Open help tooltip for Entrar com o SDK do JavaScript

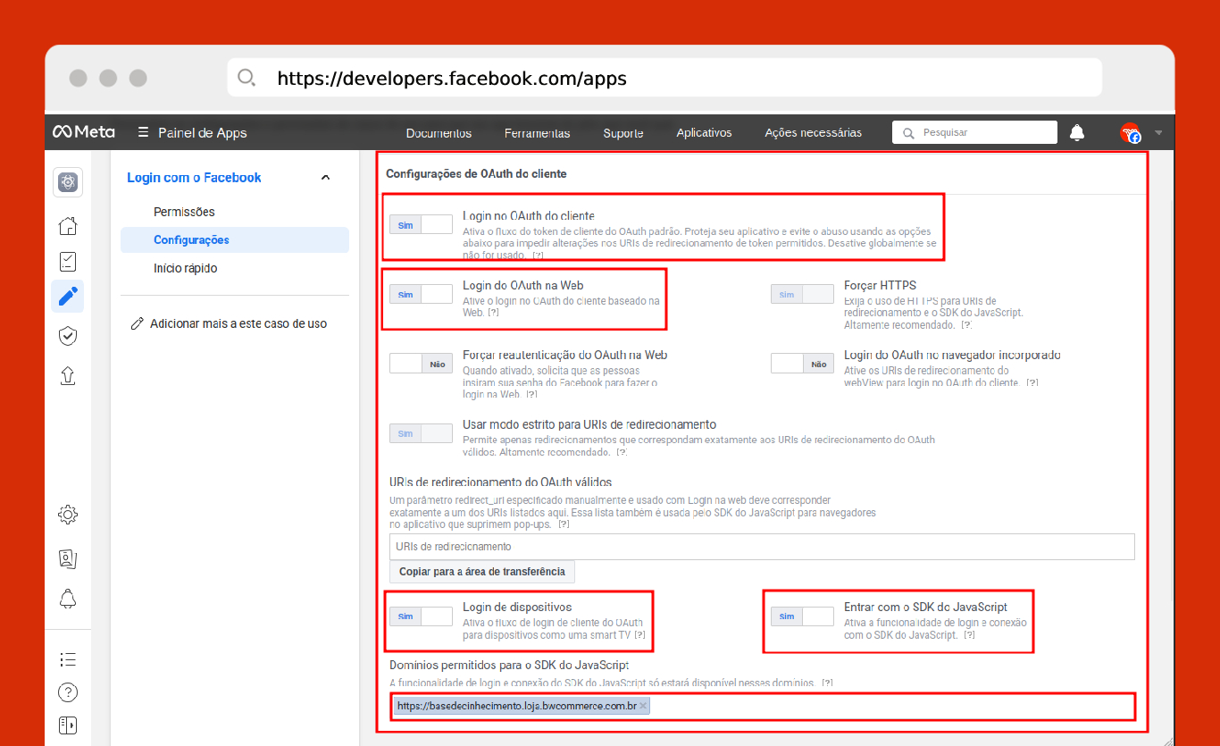[x=970, y=635]
